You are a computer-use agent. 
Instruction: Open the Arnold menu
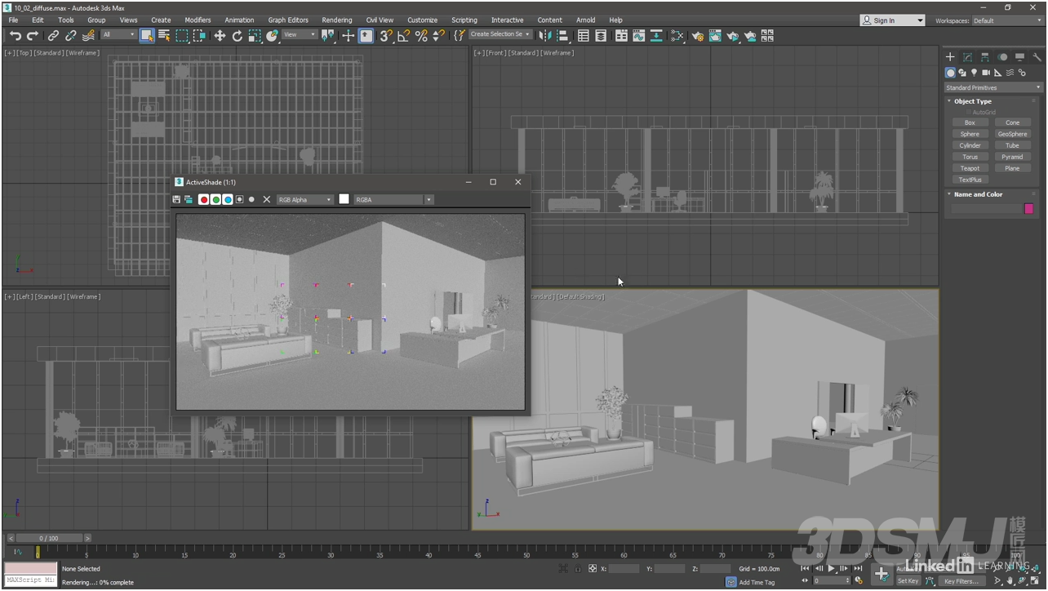585,20
